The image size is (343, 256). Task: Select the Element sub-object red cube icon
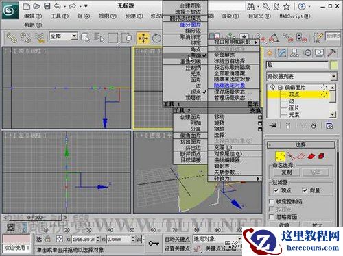321,156
